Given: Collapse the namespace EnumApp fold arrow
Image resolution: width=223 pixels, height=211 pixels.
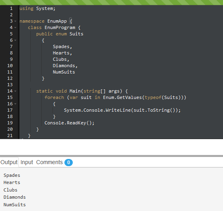Looking at the screenshot, I should 16,21.
